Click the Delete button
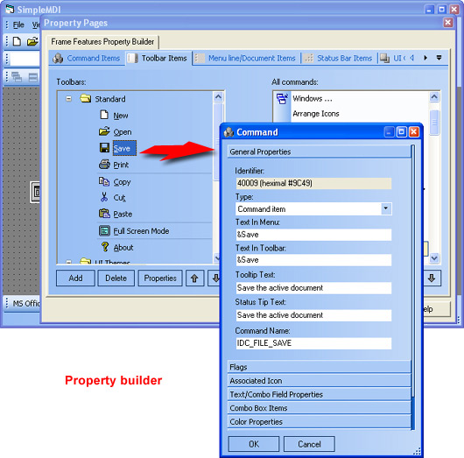The image size is (464, 458). pyautogui.click(x=116, y=278)
